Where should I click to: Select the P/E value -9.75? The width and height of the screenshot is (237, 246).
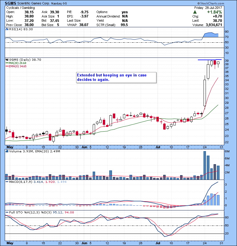pos(84,12)
